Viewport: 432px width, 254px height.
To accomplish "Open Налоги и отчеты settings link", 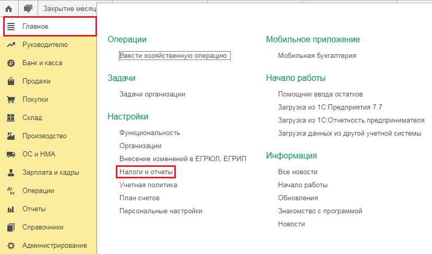I will (146, 172).
